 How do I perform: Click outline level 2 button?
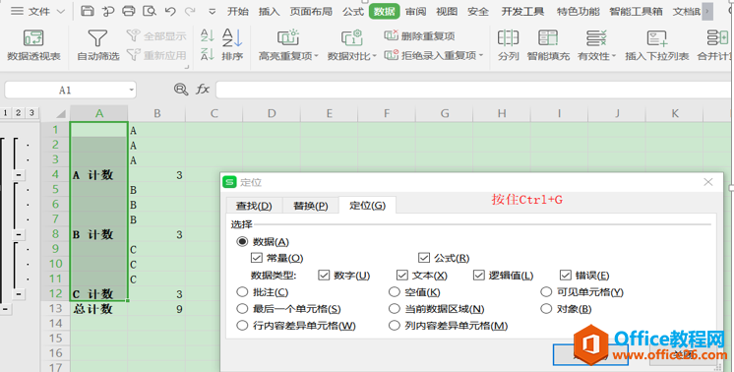tap(18, 113)
